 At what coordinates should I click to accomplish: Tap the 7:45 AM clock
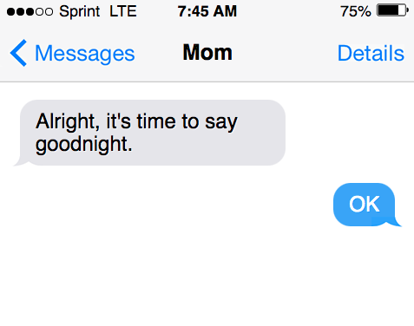click(x=207, y=11)
